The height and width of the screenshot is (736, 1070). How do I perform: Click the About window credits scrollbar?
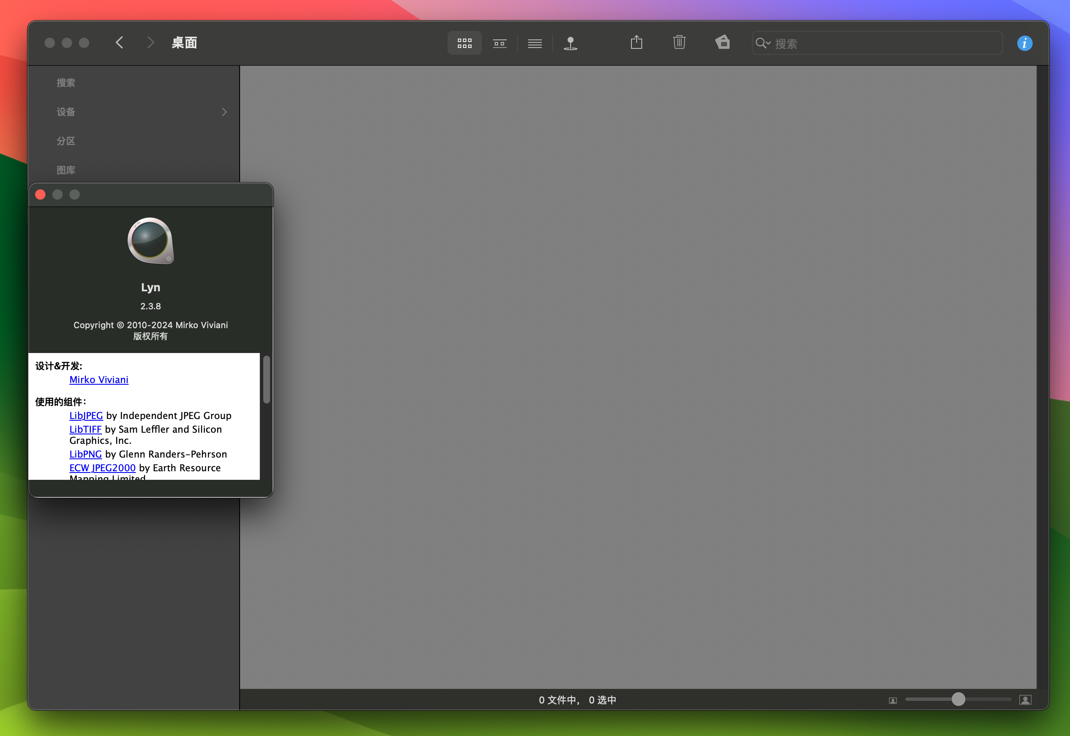tap(266, 379)
